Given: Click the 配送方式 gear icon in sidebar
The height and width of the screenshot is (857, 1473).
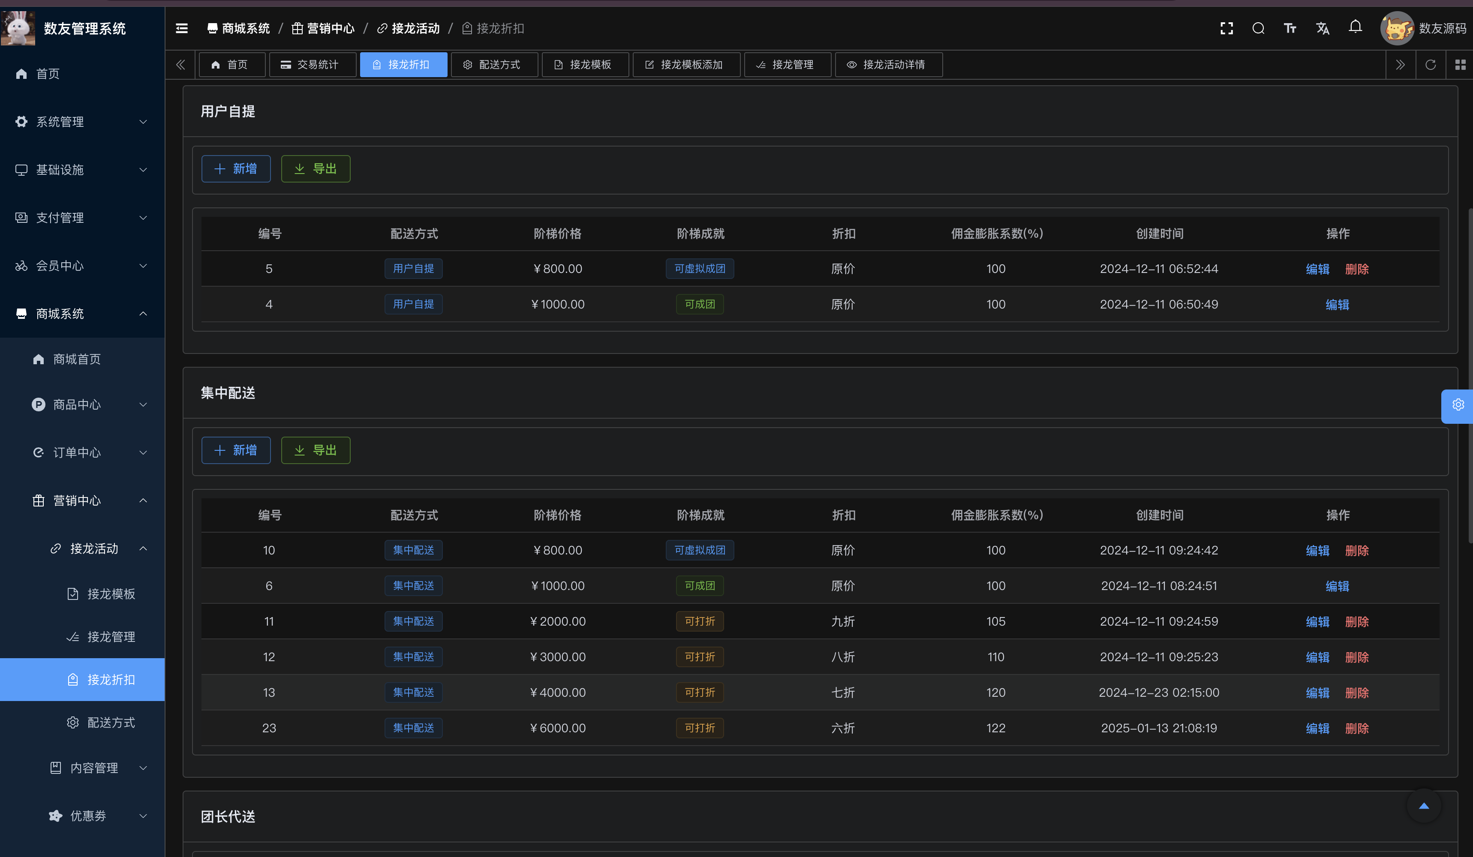Looking at the screenshot, I should coord(72,722).
